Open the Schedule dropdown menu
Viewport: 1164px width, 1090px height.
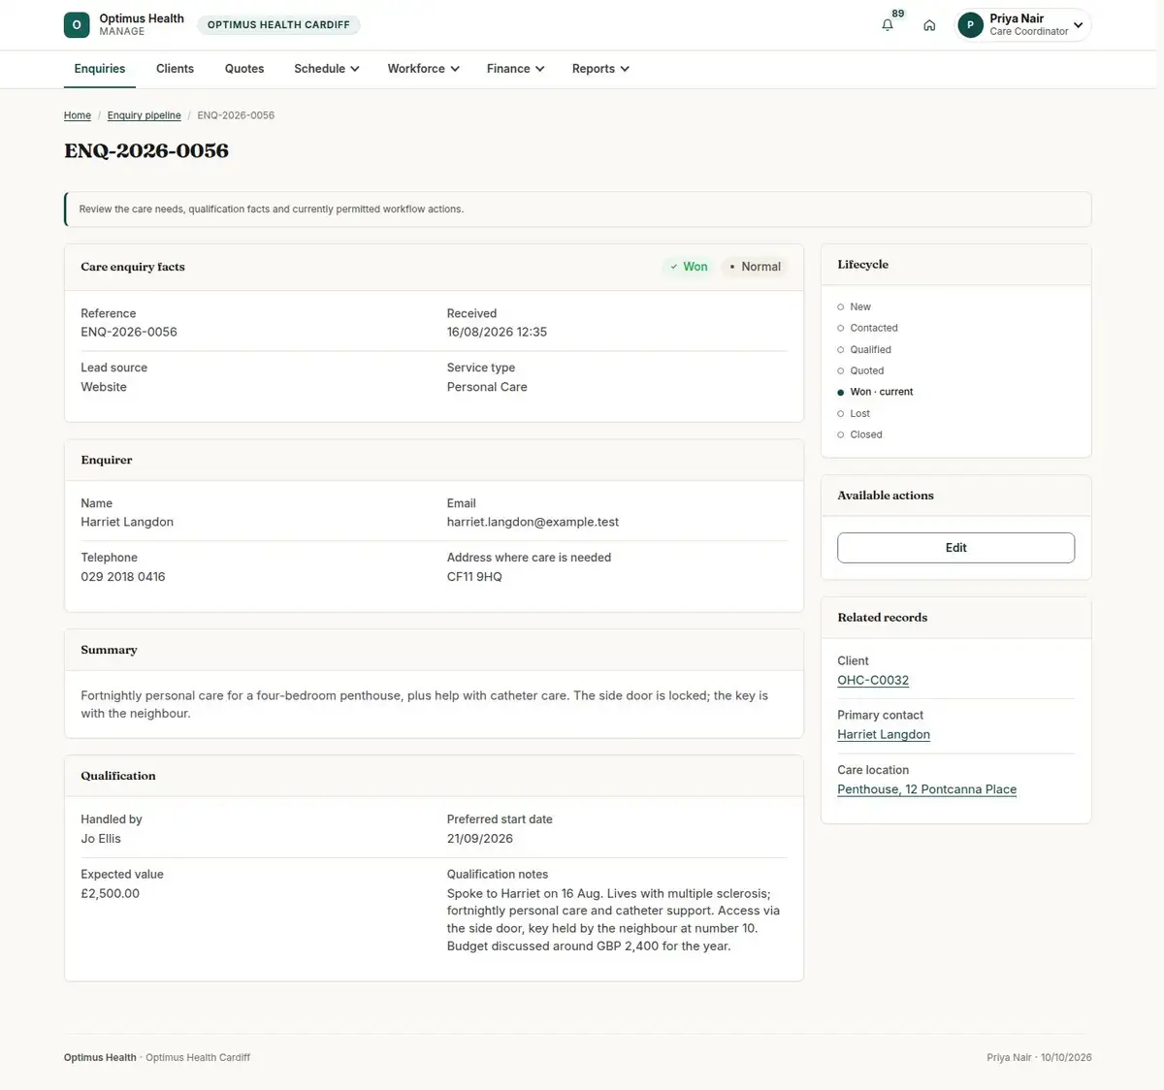coord(327,69)
